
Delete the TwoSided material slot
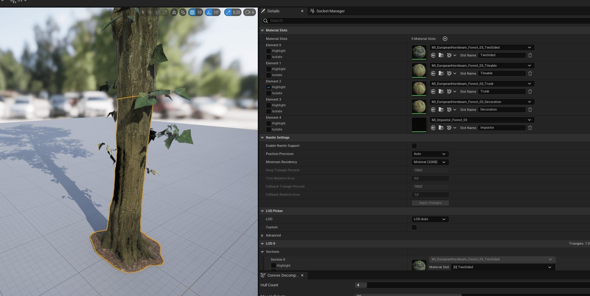click(530, 55)
